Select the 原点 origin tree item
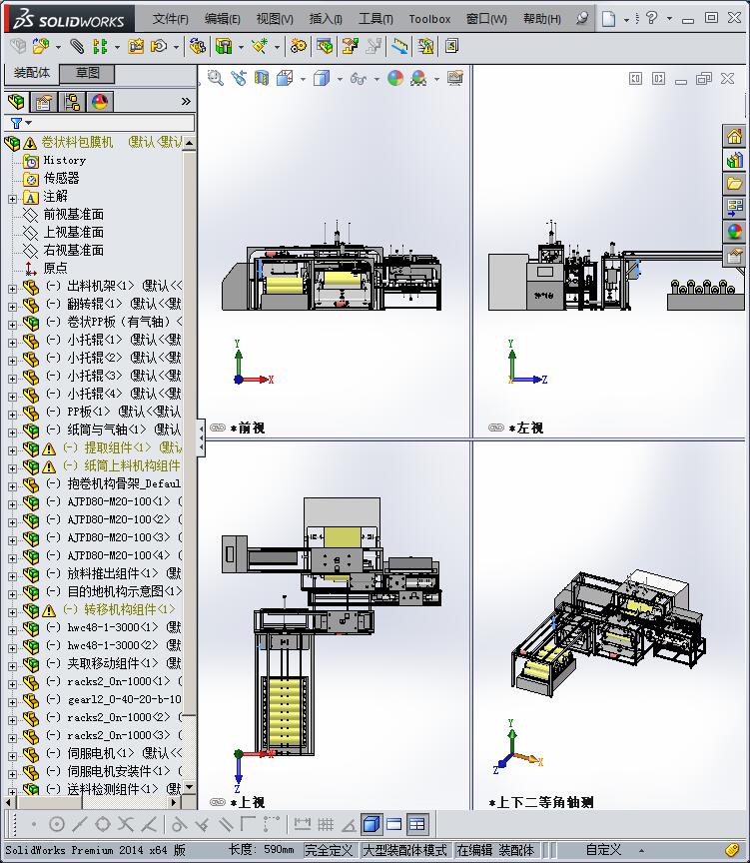 55,268
